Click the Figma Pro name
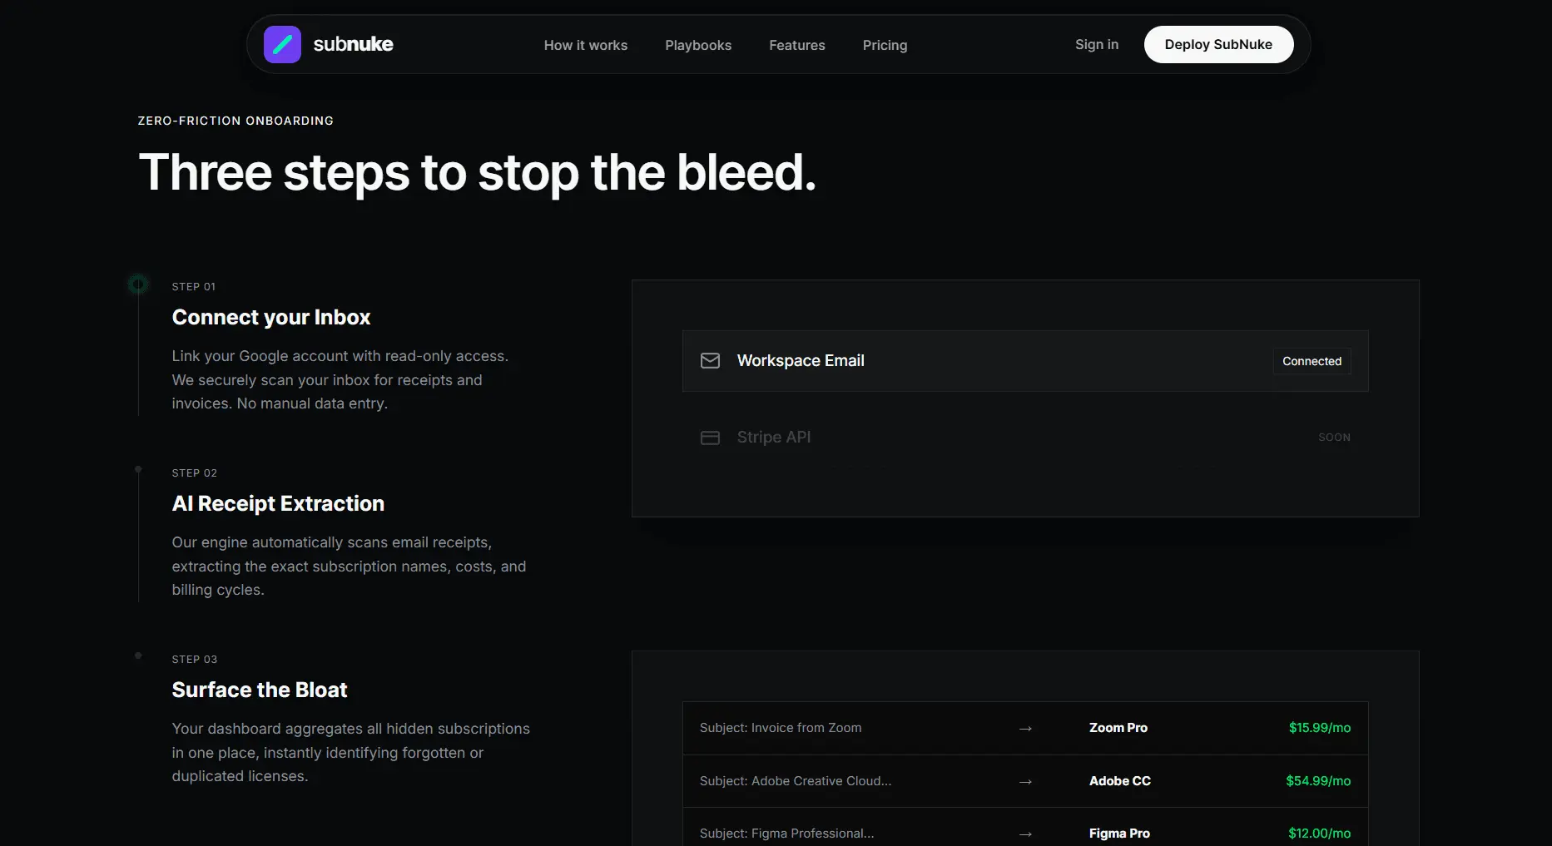Image resolution: width=1552 pixels, height=846 pixels. [1119, 834]
